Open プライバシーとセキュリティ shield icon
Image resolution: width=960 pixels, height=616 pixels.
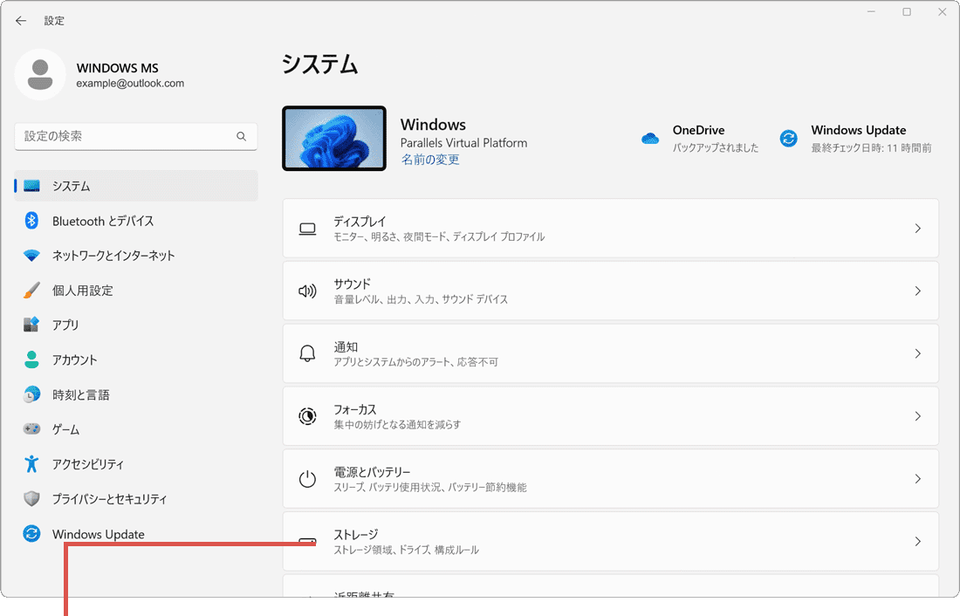32,499
